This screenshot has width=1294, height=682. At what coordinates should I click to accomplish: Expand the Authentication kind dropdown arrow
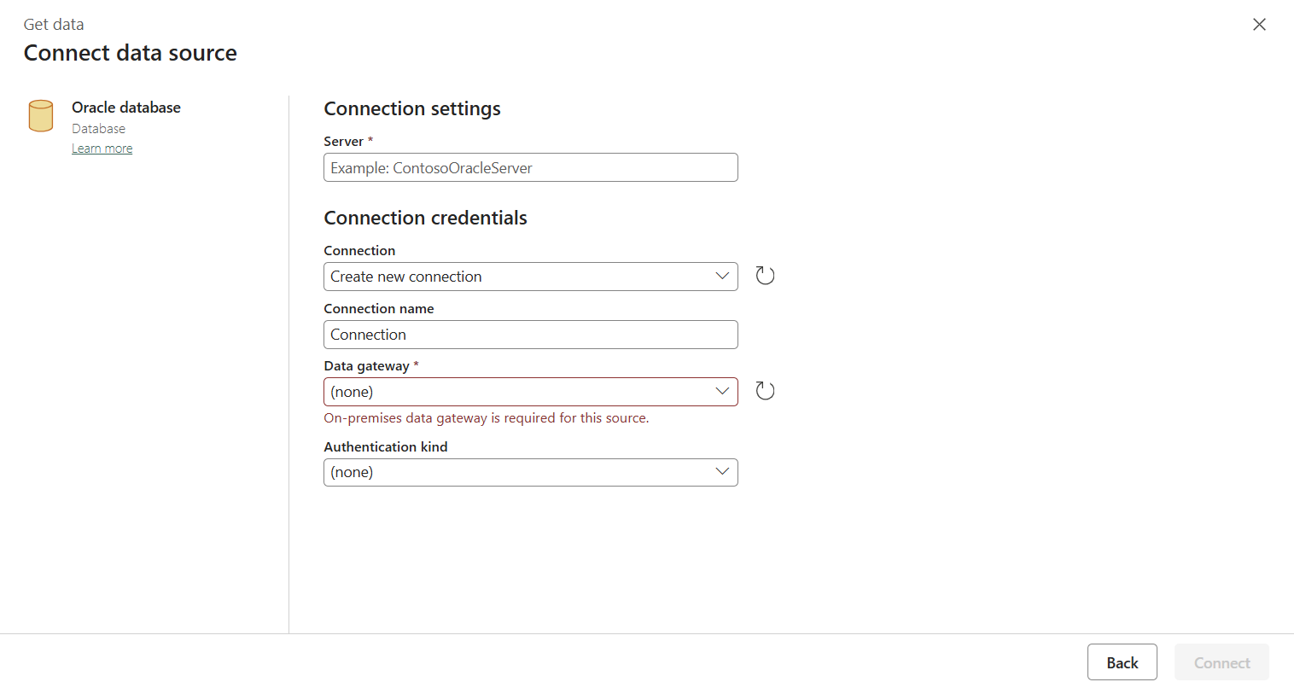(x=722, y=471)
